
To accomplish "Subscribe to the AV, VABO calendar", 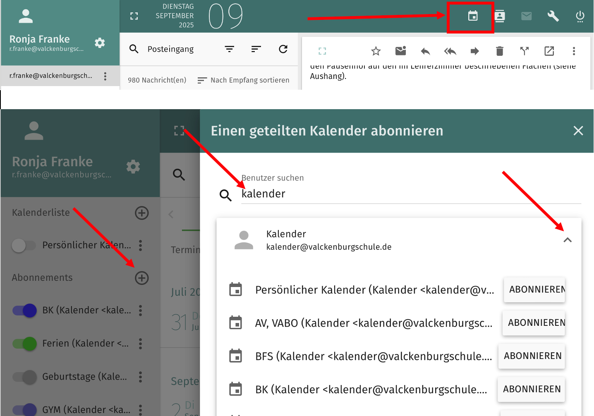I will [534, 323].
